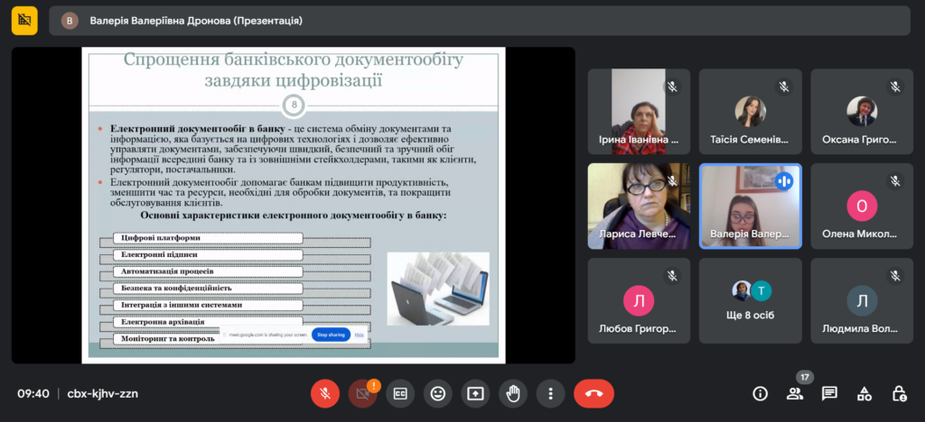This screenshot has height=422, width=925.
Task: Click Stop sharing button
Action: click(330, 335)
